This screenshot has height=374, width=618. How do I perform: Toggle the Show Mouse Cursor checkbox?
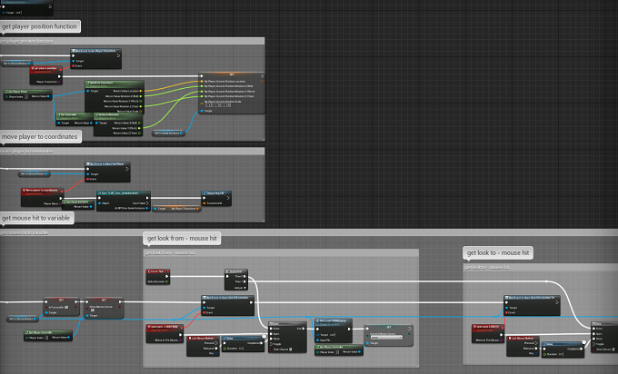pos(92,310)
